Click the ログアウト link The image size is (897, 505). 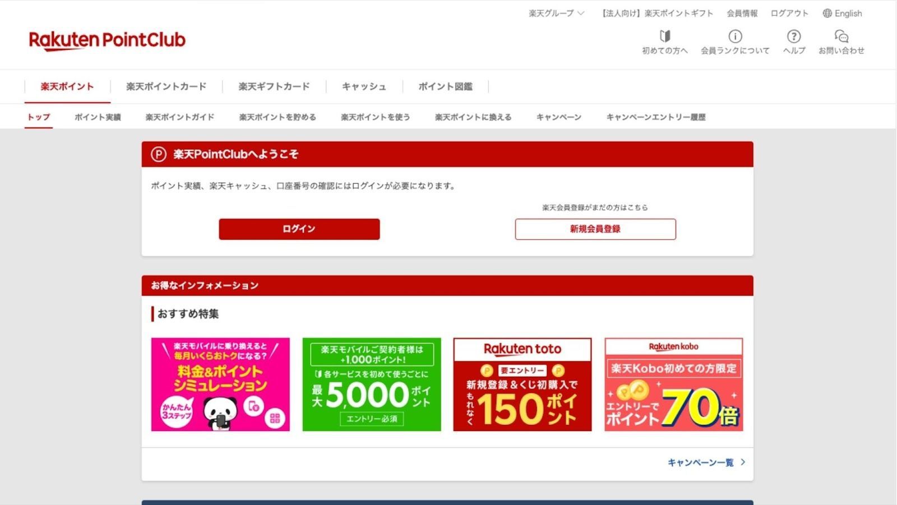tap(789, 13)
